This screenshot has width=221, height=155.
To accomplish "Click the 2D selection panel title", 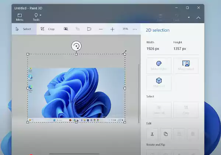I will [x=158, y=30].
